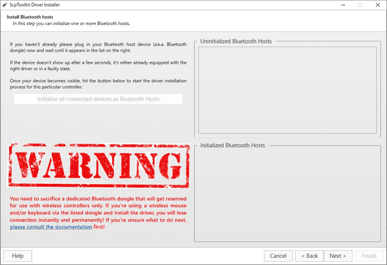The width and height of the screenshot is (387, 265).
Task: Proceed with the Next button
Action: pos(338,256)
